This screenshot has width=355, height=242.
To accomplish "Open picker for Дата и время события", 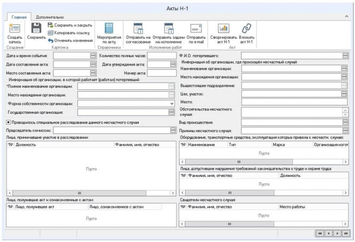I will pos(93,55).
